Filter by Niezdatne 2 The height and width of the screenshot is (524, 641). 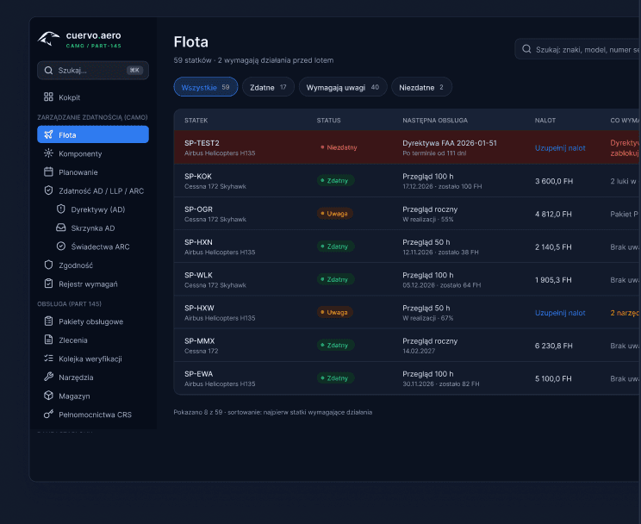point(421,87)
